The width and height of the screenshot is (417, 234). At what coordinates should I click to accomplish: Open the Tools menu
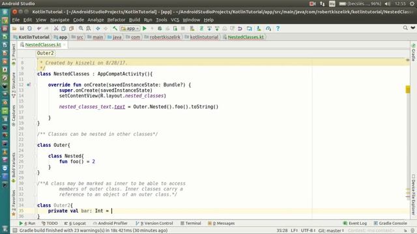point(161,20)
